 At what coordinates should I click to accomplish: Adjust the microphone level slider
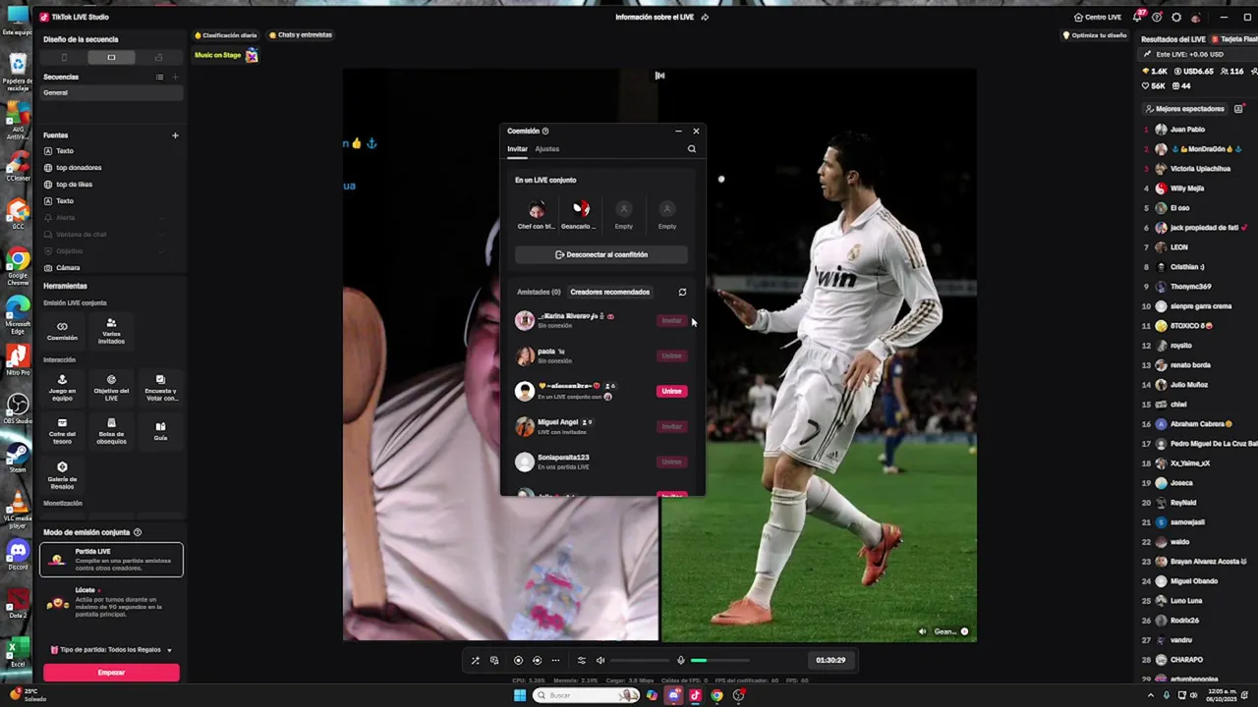(x=720, y=660)
